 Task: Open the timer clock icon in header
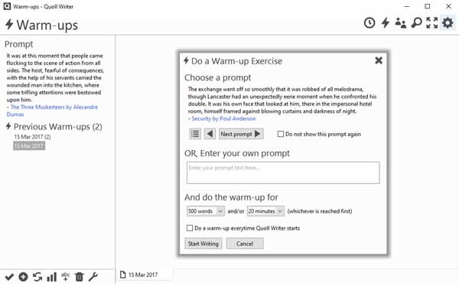pos(369,23)
